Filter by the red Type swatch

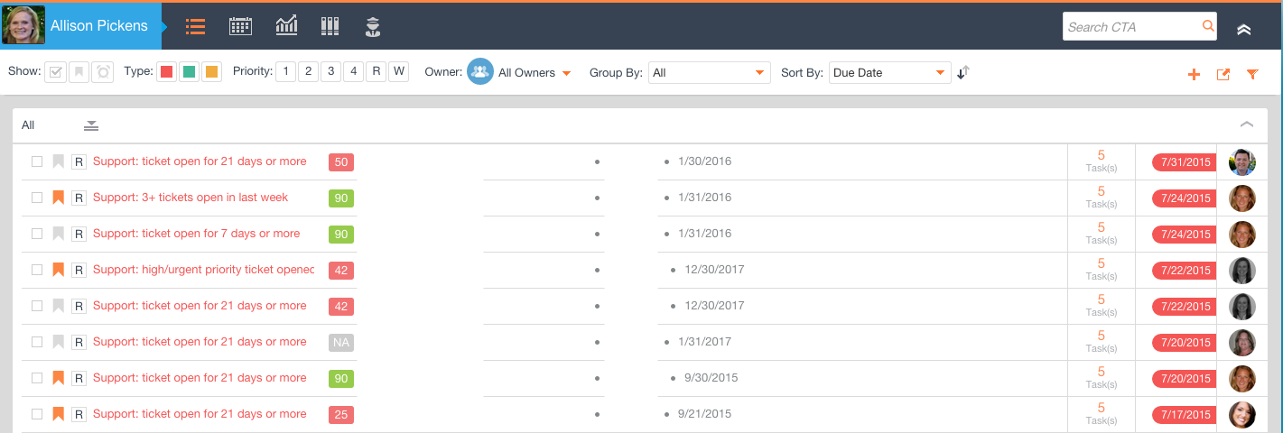click(x=166, y=72)
